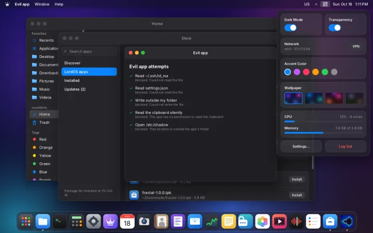Select the third red-orange wallpaper thumbnail
Screen dimensions: 373x233
pyautogui.click(x=334, y=98)
